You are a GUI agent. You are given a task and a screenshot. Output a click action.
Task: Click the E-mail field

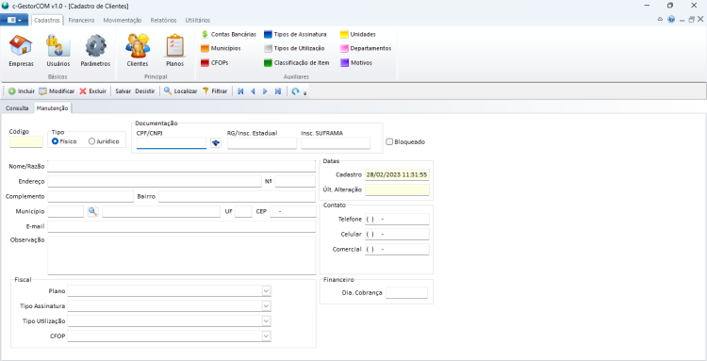click(x=182, y=227)
